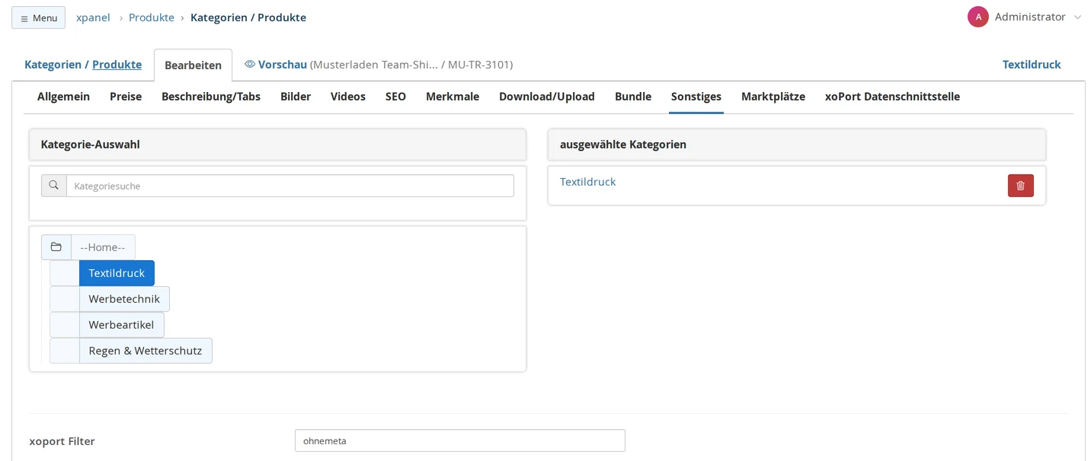Open the Download/Upload tab

(547, 97)
